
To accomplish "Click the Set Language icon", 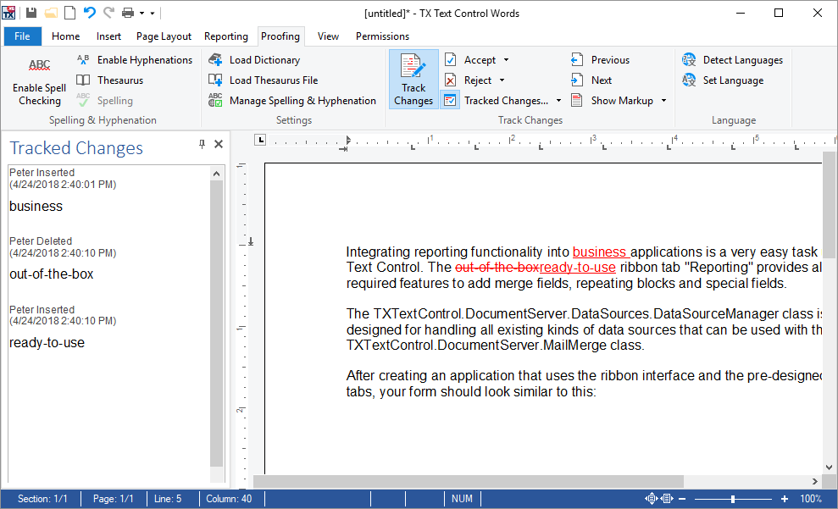I will pyautogui.click(x=689, y=80).
